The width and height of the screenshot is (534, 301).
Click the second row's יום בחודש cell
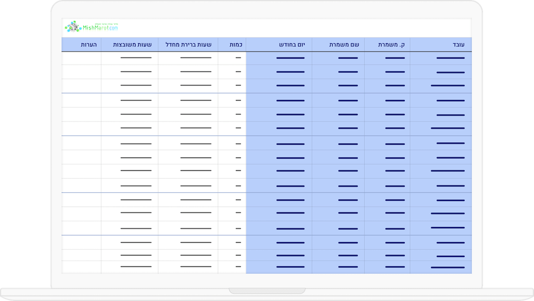(x=279, y=72)
